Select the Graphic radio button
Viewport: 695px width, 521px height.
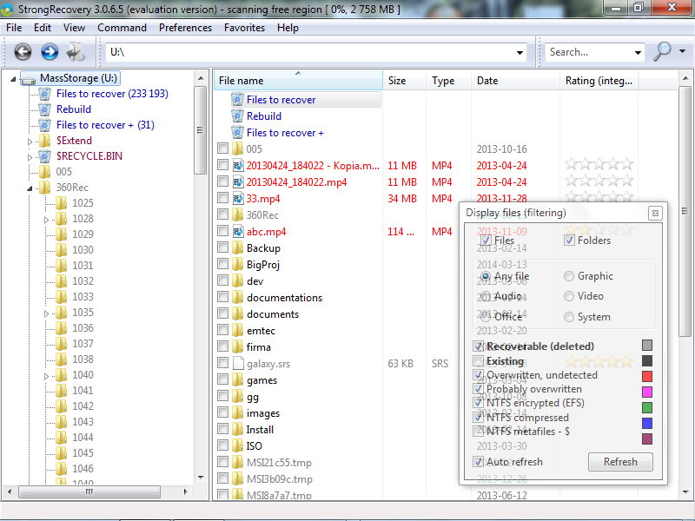click(569, 276)
